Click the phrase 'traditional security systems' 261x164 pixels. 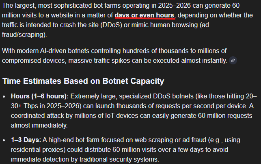point(119,160)
